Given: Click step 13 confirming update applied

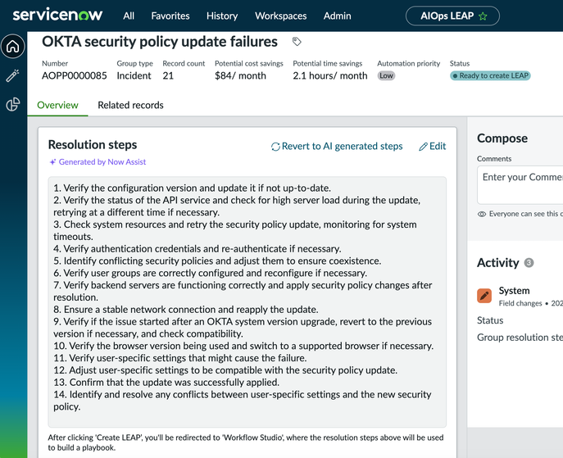Looking at the screenshot, I should point(166,383).
